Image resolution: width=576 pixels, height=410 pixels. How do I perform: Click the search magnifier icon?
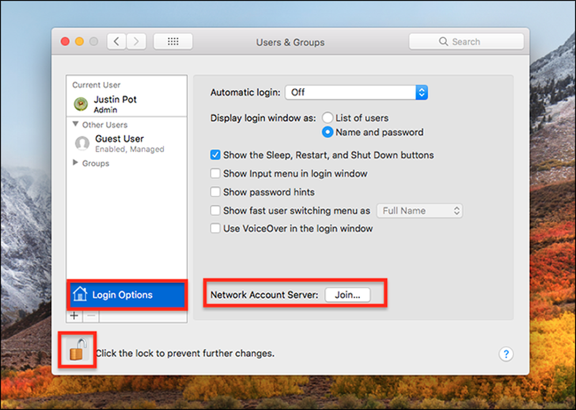[444, 41]
